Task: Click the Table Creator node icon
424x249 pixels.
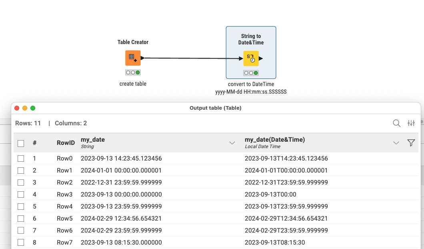Action: [x=133, y=58]
